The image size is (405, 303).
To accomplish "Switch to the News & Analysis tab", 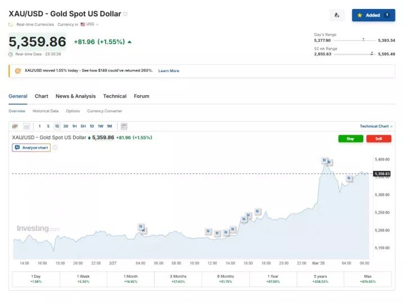I will (75, 96).
